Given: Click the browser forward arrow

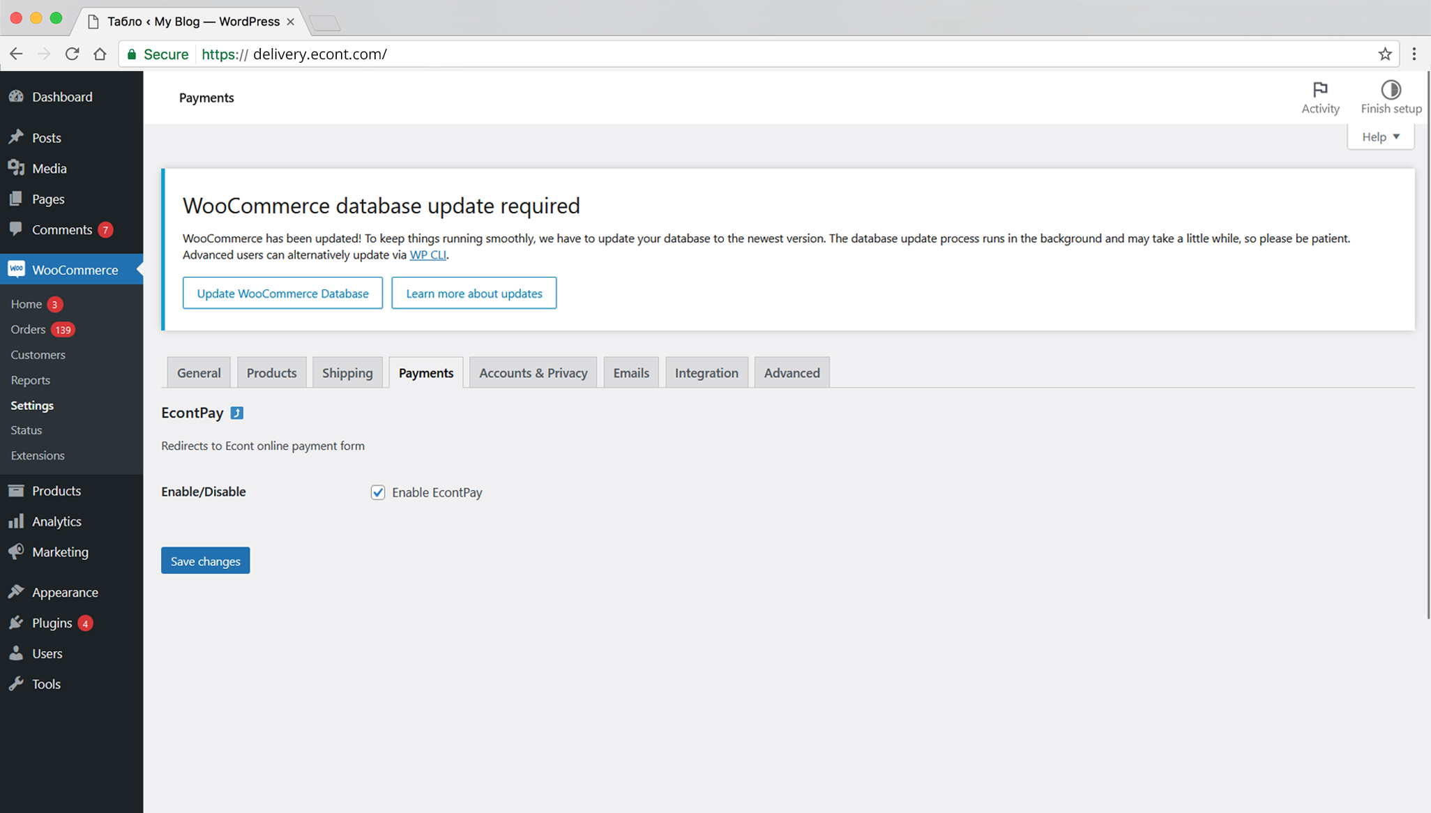Looking at the screenshot, I should pyautogui.click(x=44, y=54).
